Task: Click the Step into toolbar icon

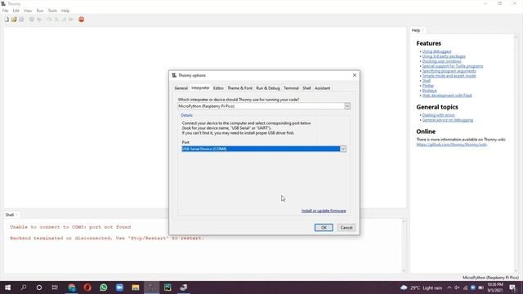Action: click(x=56, y=20)
